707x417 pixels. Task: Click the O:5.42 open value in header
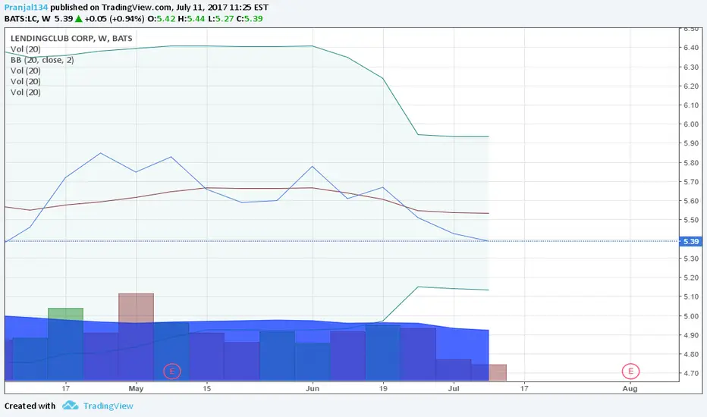coord(162,18)
